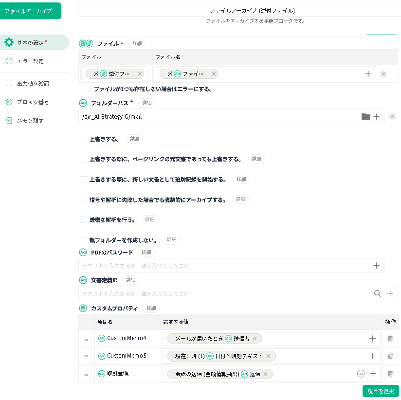Expand 詳細 next to カスタムプロパティ
Image resolution: width=401 pixels, height=400 pixels.
pyautogui.click(x=151, y=309)
